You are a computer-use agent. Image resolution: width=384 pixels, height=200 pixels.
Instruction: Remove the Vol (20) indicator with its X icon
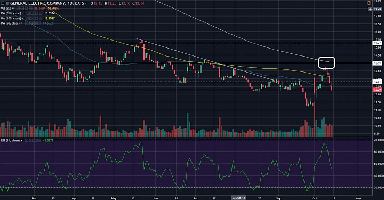[x=30, y=9]
